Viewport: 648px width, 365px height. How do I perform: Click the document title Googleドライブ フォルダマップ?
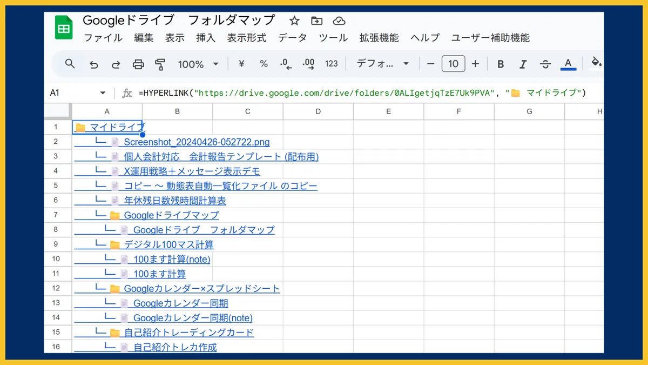click(179, 20)
